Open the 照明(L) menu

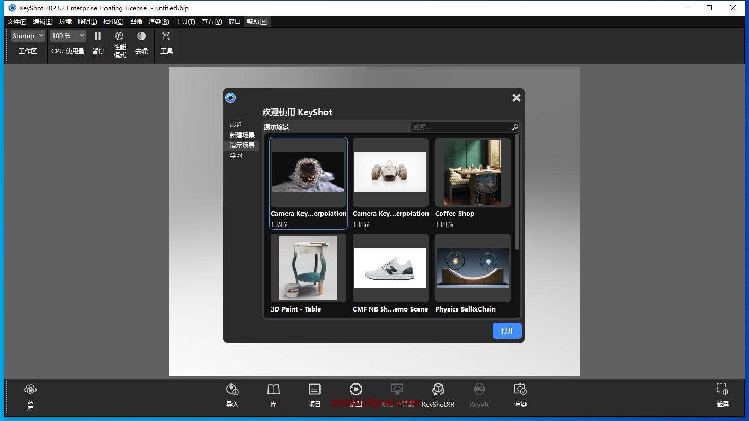[x=87, y=22]
